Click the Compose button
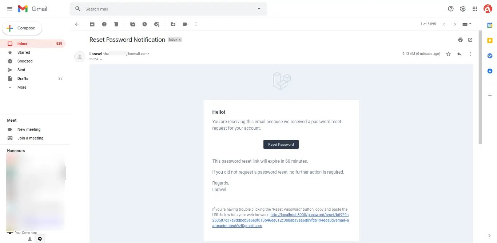The width and height of the screenshot is (497, 243). tap(22, 28)
